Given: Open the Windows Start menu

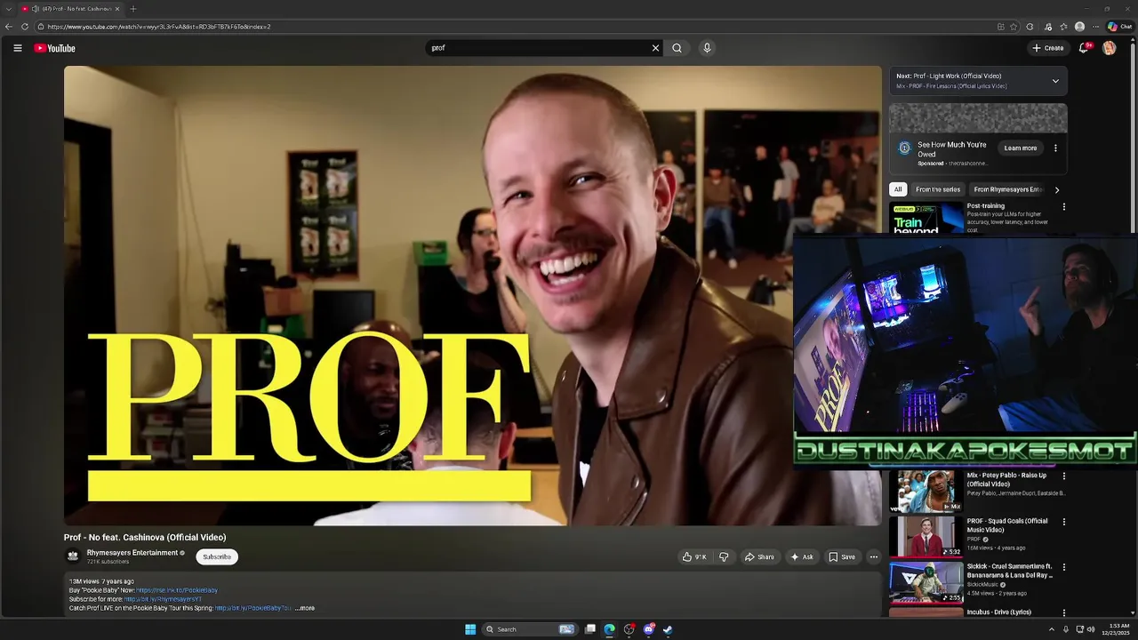Looking at the screenshot, I should [470, 629].
